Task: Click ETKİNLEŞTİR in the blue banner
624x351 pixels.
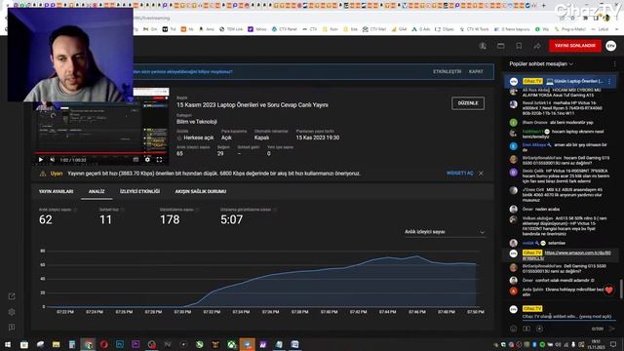Action: click(447, 71)
